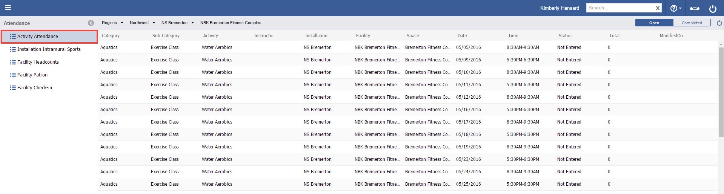Collapse the Attendance side panel
The width and height of the screenshot is (724, 194).
pos(91,23)
